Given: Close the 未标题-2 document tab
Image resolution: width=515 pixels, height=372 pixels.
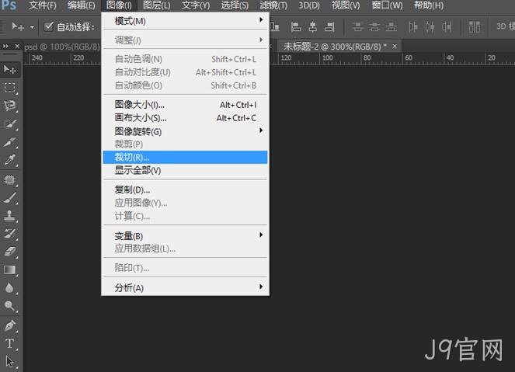Looking at the screenshot, I should tap(395, 47).
